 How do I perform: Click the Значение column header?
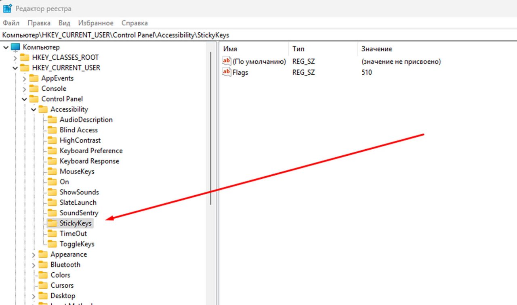click(x=376, y=49)
